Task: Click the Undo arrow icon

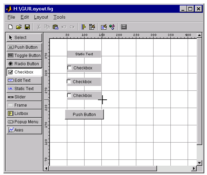Action: tap(64, 27)
